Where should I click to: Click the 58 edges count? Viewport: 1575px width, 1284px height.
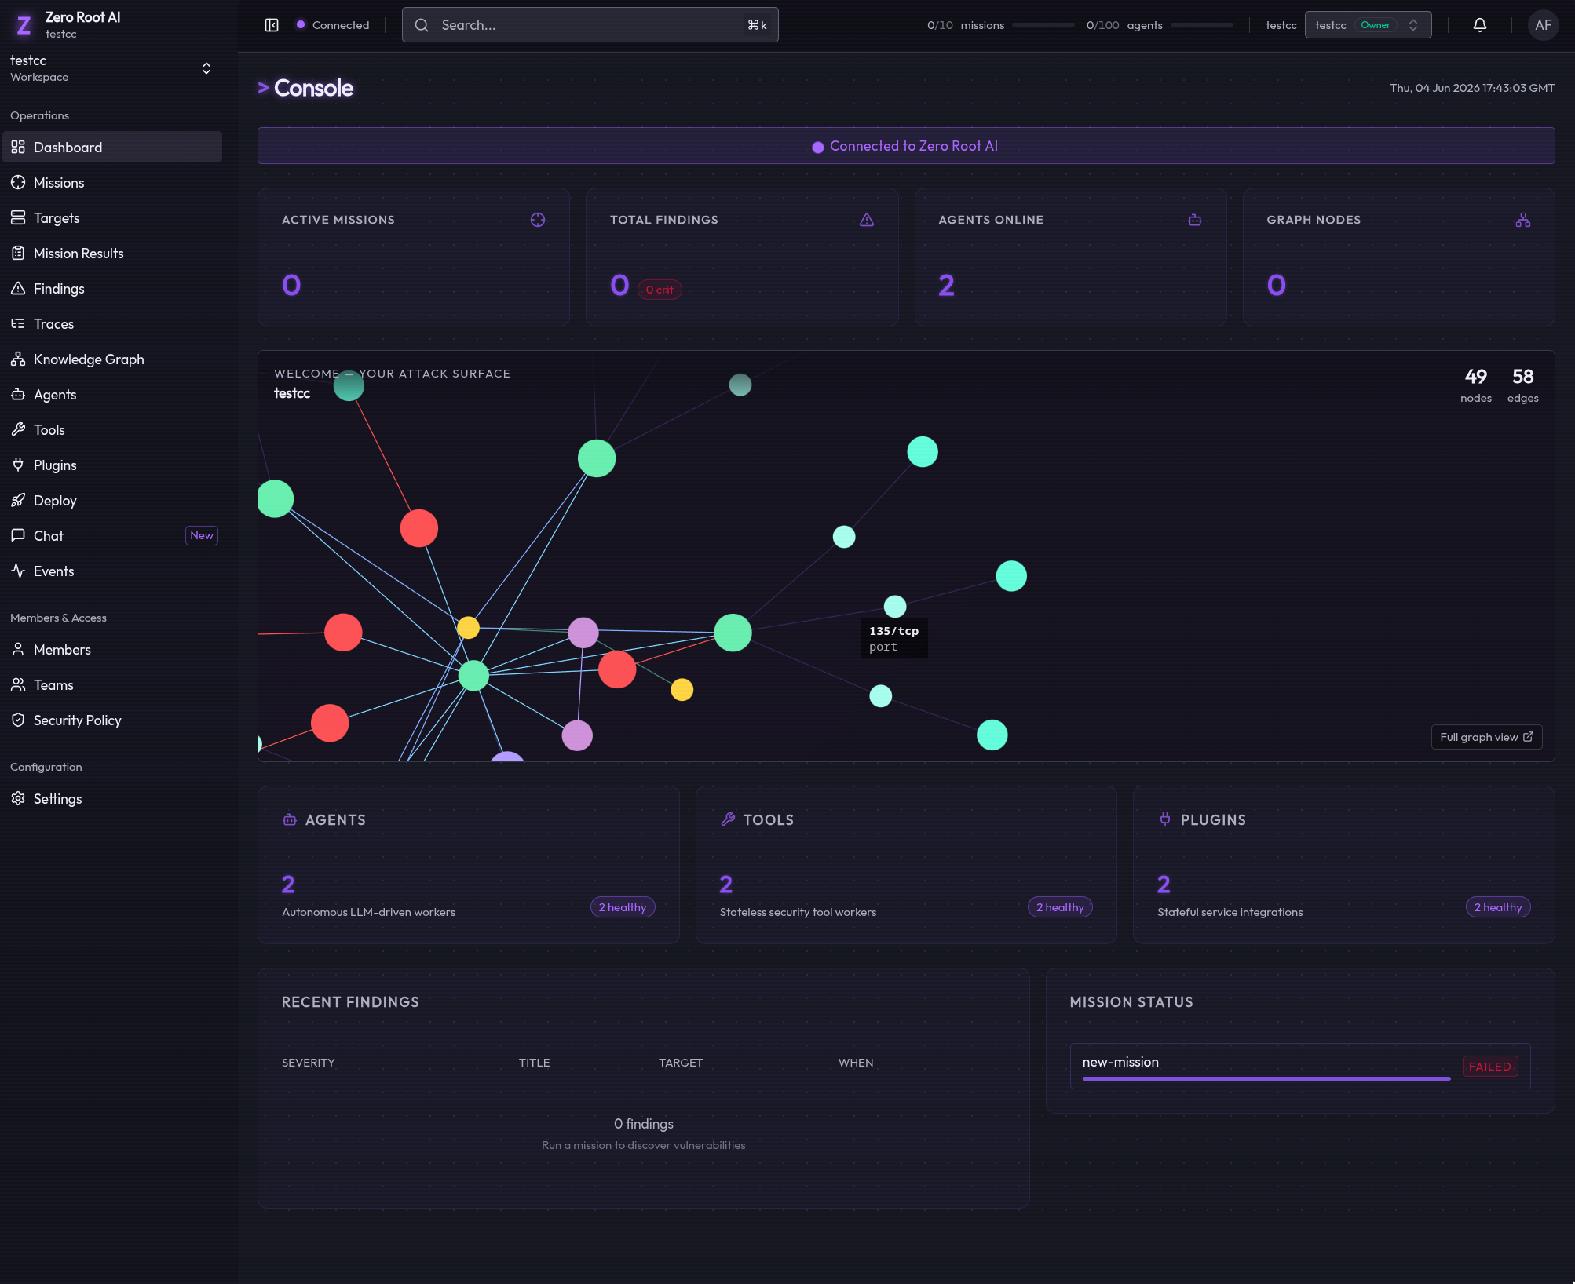1522,385
